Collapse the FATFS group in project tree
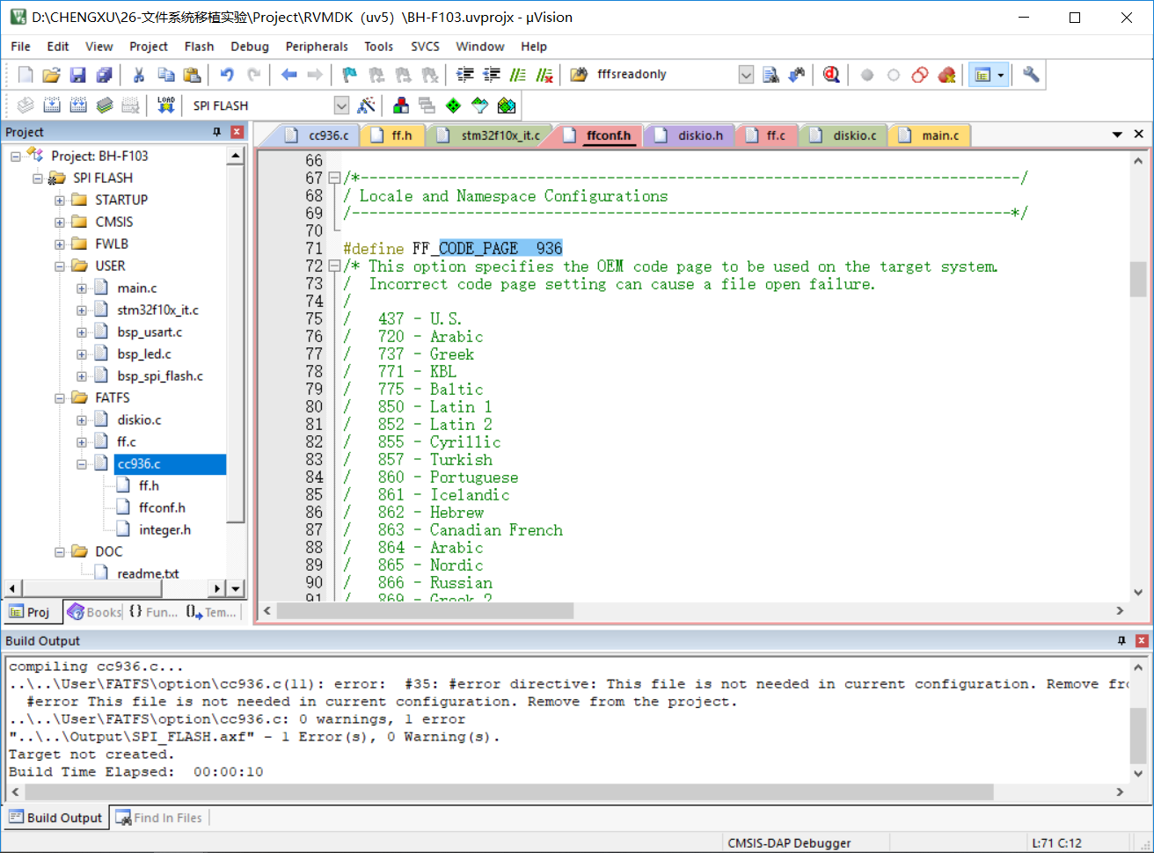Screen dimensions: 1154x853 click(60, 397)
